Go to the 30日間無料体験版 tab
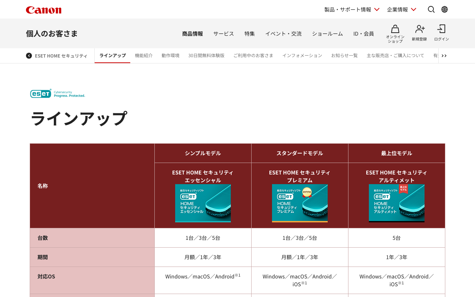 [x=206, y=56]
